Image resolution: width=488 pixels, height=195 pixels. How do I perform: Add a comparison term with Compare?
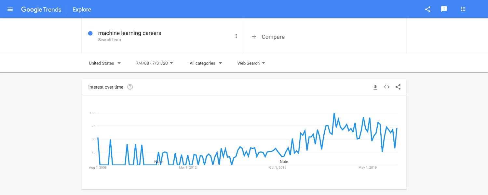tap(273, 37)
